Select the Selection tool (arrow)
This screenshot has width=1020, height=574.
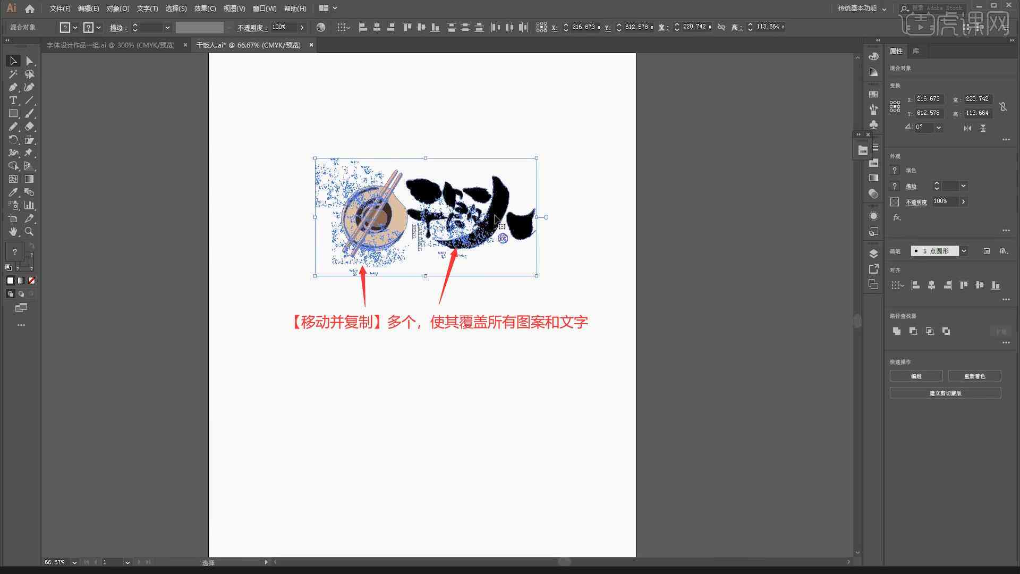pos(13,61)
